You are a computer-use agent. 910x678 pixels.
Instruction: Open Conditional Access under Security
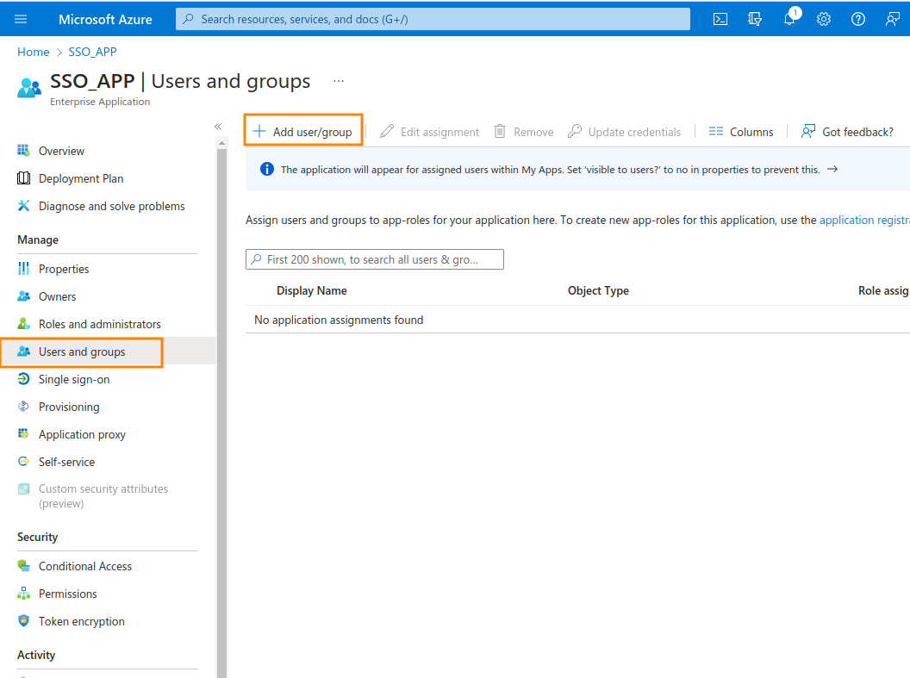coord(85,566)
